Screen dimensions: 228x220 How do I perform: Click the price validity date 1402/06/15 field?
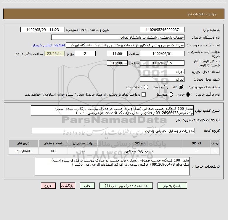pos(162,63)
